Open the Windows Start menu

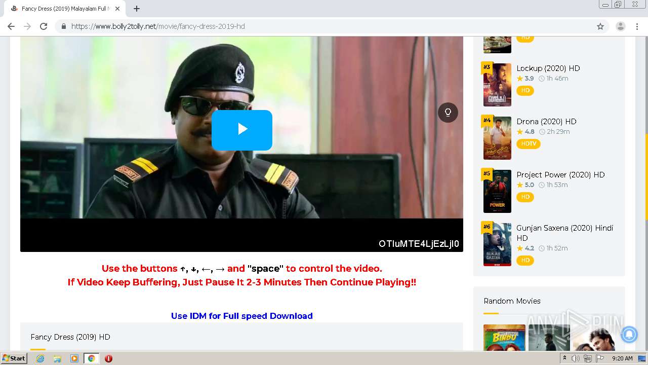pos(14,358)
